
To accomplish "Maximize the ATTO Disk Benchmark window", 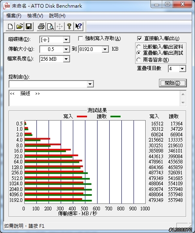I will pyautogui.click(x=167, y=4).
